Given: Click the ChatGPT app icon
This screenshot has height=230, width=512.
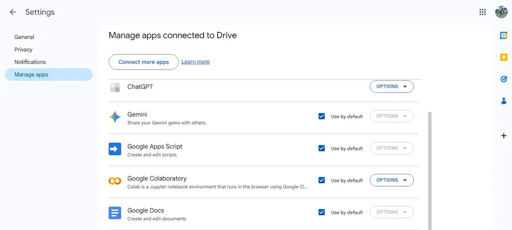Looking at the screenshot, I should [115, 87].
